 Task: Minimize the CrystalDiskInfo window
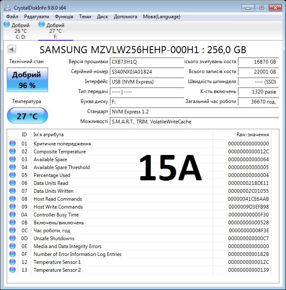248,8
